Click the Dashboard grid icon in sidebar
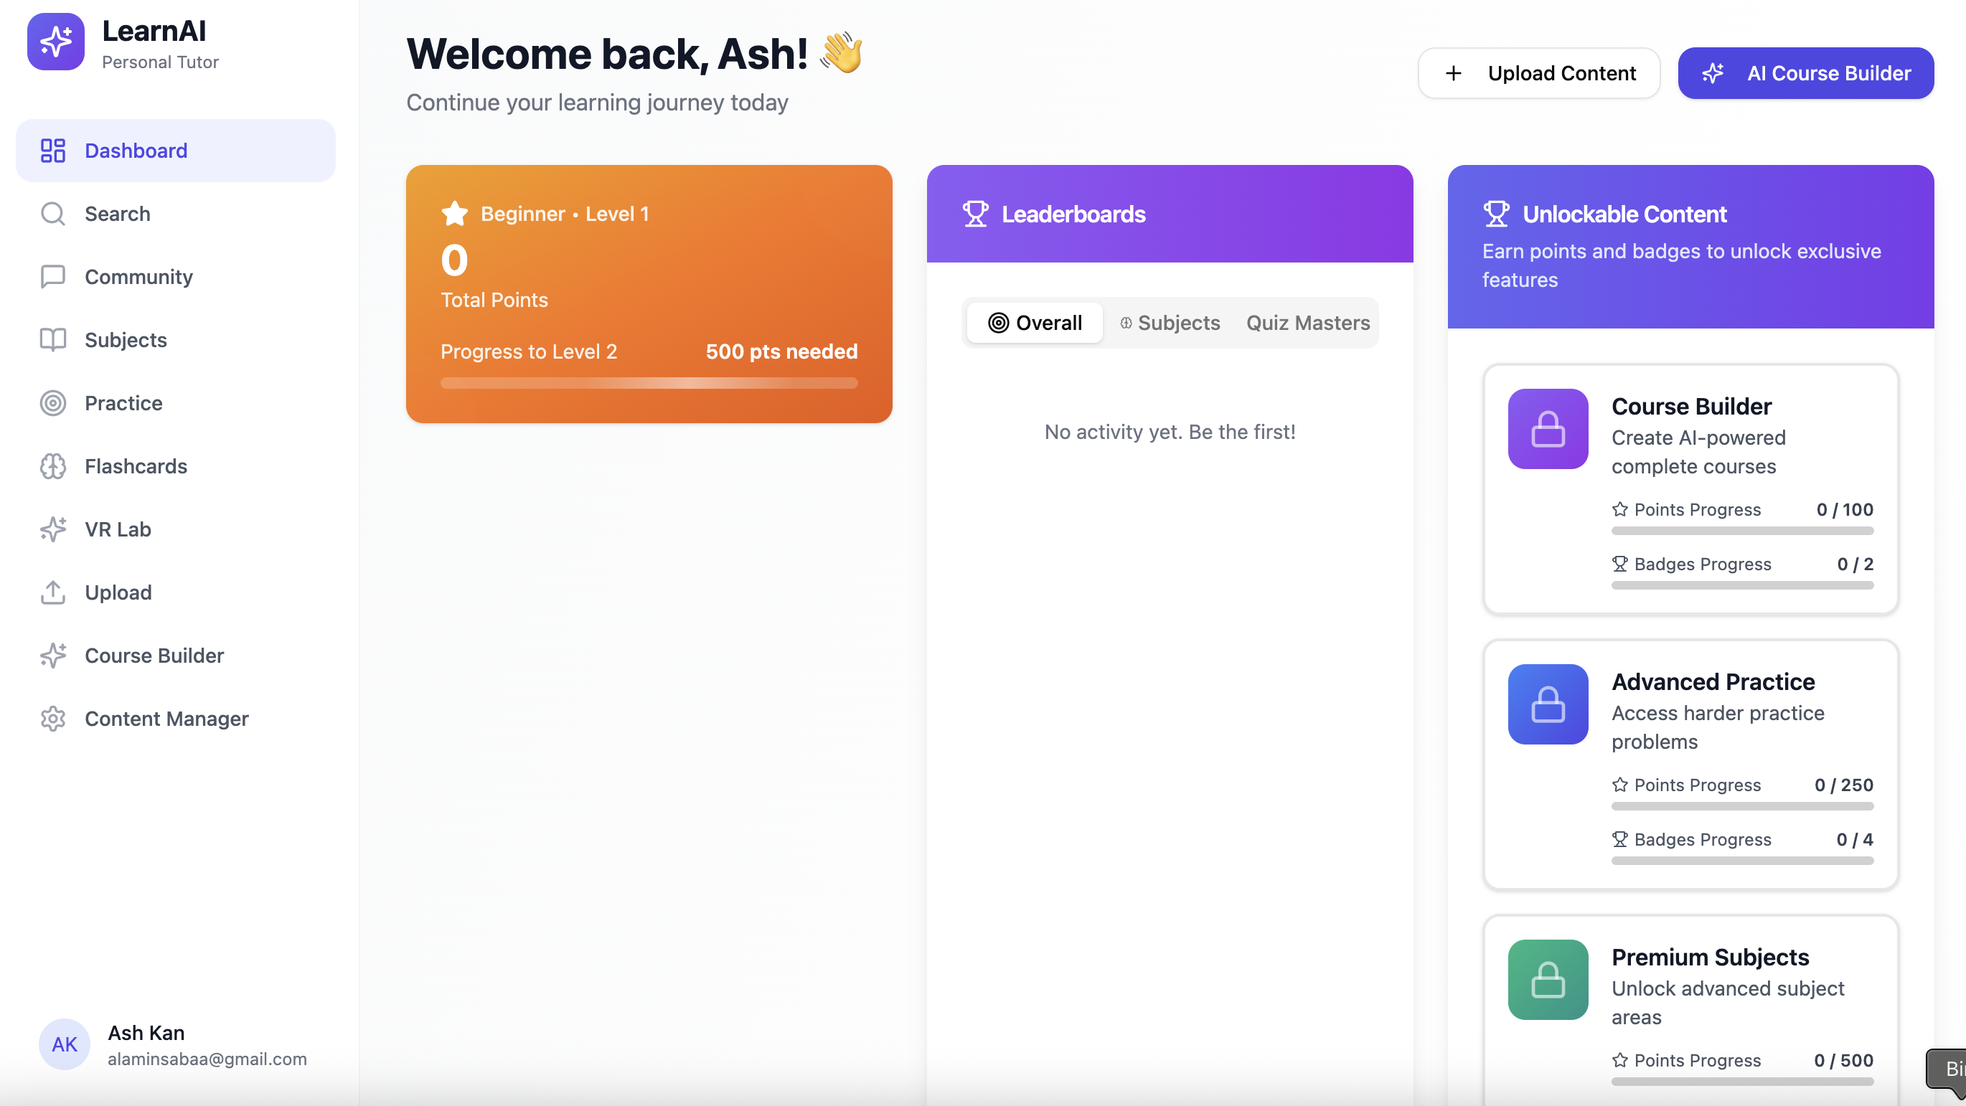The width and height of the screenshot is (1966, 1106). tap(52, 150)
